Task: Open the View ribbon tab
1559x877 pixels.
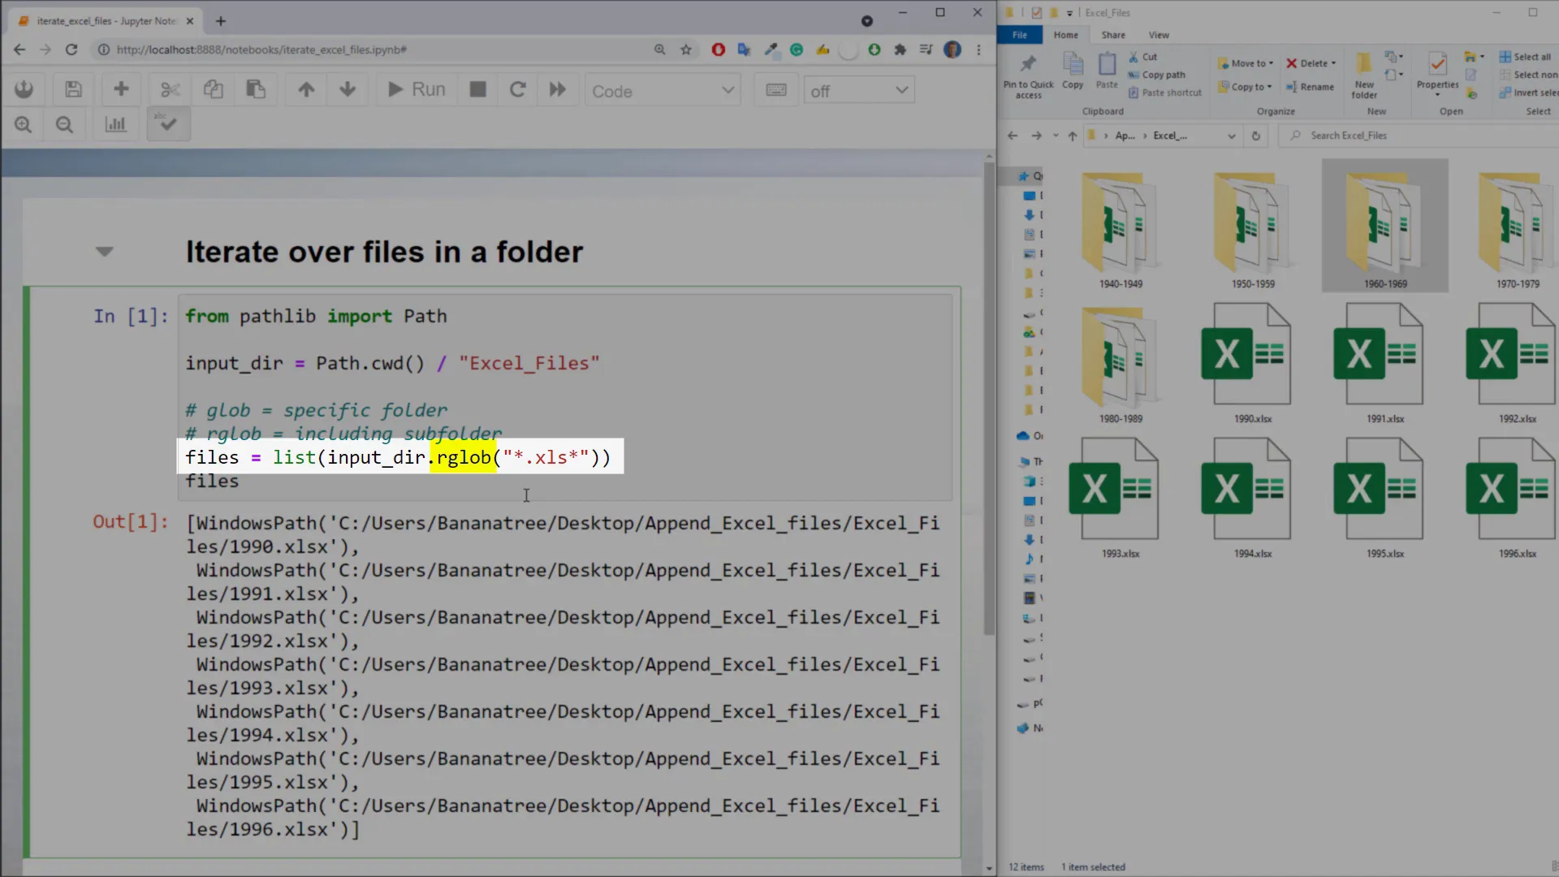Action: tap(1158, 35)
